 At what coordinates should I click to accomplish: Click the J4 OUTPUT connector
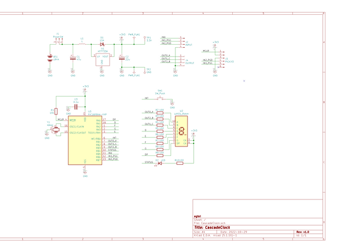(182, 59)
